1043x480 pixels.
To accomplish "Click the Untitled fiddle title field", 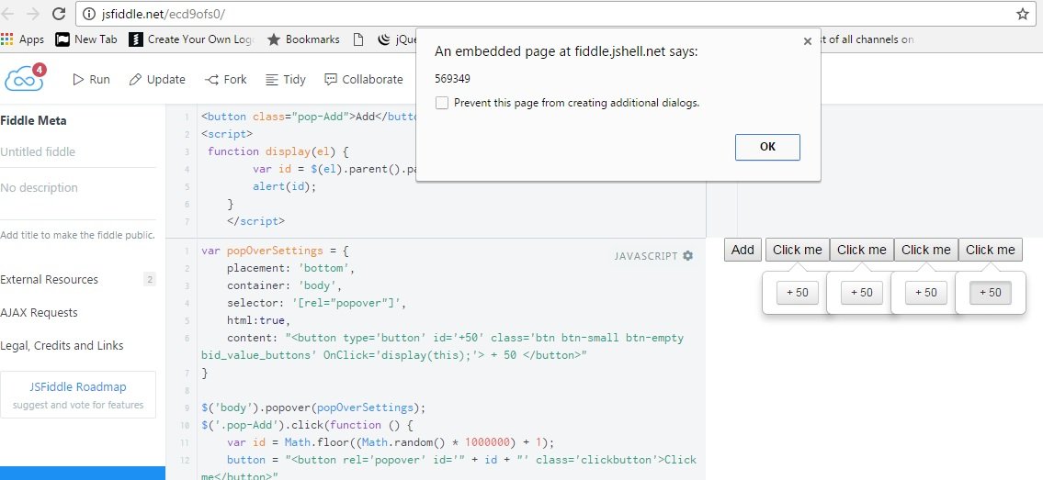I will [39, 152].
